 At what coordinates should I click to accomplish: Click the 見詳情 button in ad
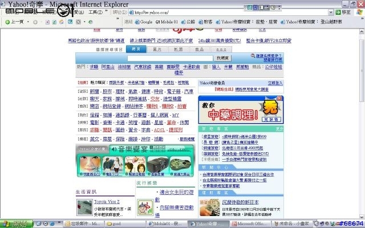pyautogui.click(x=271, y=119)
